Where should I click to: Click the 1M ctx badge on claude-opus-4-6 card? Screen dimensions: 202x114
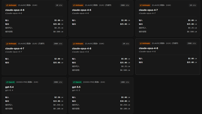(59, 5)
